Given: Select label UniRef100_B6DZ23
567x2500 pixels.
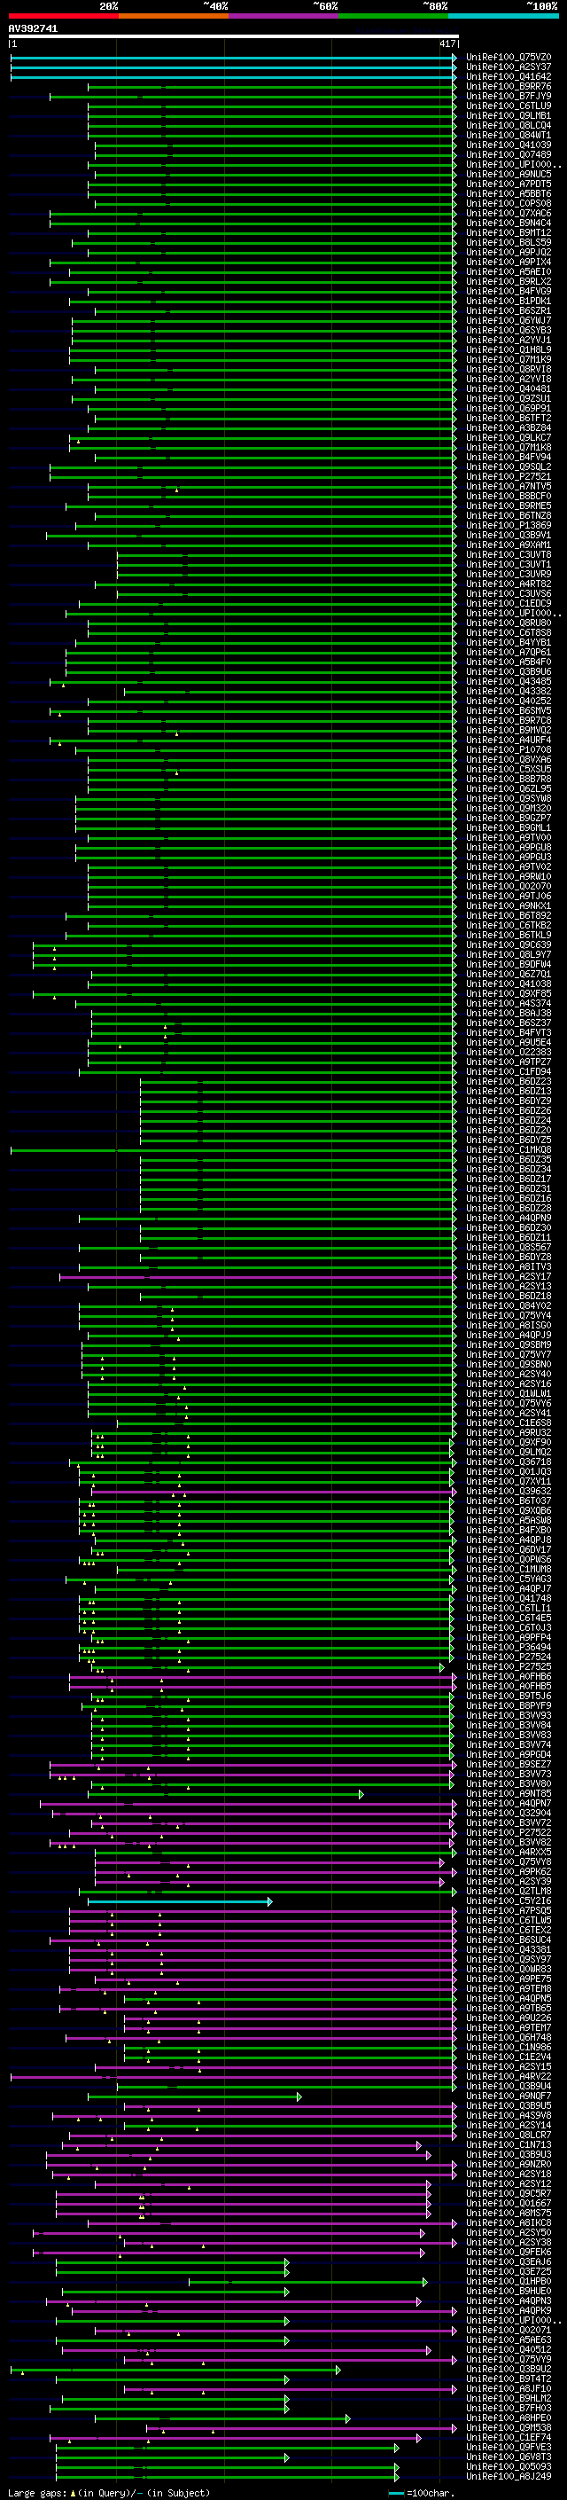Looking at the screenshot, I should (509, 1081).
